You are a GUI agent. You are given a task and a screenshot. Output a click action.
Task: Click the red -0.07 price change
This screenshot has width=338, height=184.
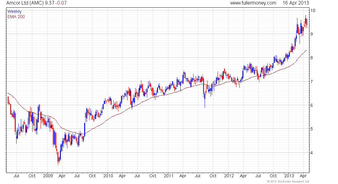(x=61, y=3)
